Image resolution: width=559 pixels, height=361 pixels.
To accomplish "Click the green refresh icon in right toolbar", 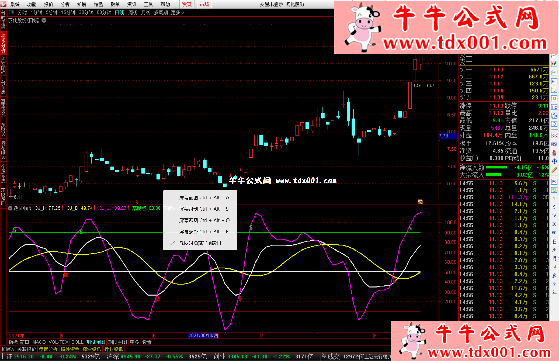I will coord(554,190).
